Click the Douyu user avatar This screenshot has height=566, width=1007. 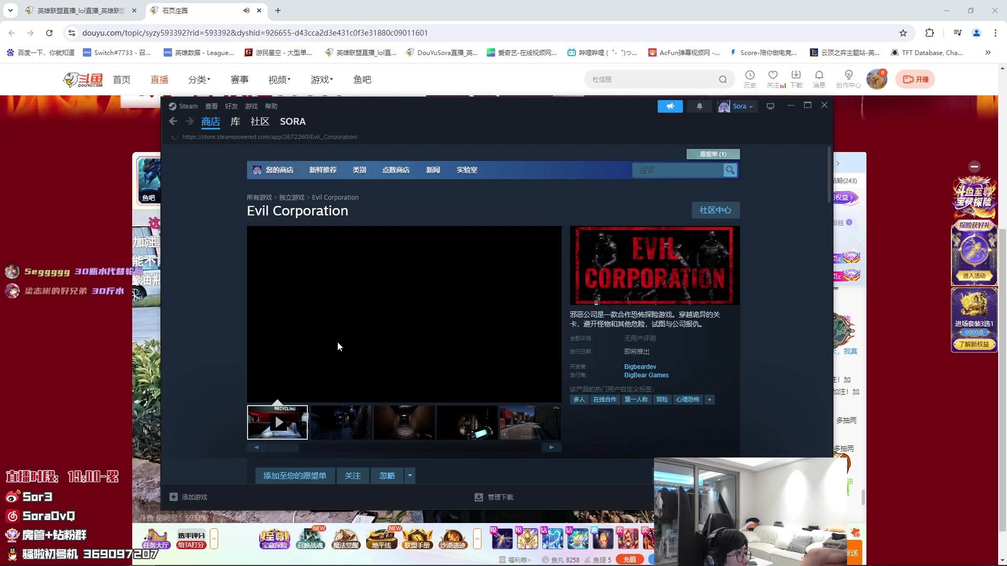(x=877, y=79)
